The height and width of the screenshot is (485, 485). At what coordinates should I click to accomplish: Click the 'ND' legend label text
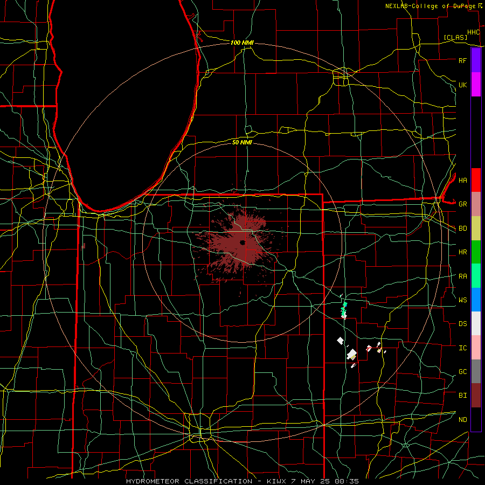pyautogui.click(x=462, y=420)
